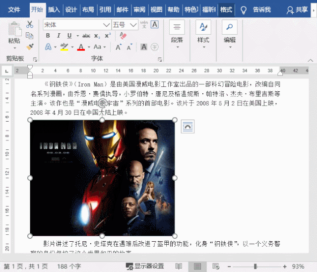
Task: Toggle Bold formatting
Action: tap(48, 36)
